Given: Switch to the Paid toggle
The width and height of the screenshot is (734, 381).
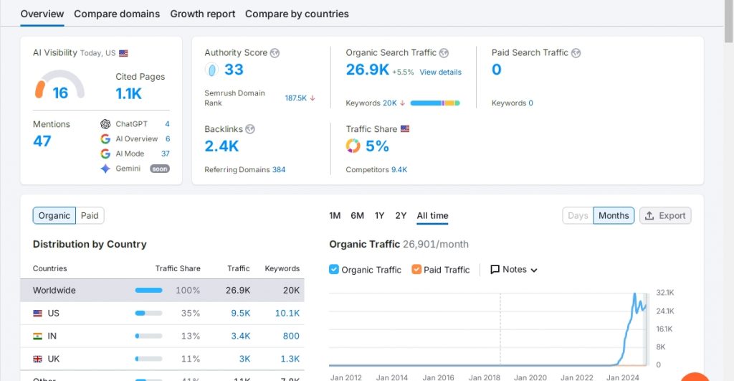Looking at the screenshot, I should click(90, 215).
